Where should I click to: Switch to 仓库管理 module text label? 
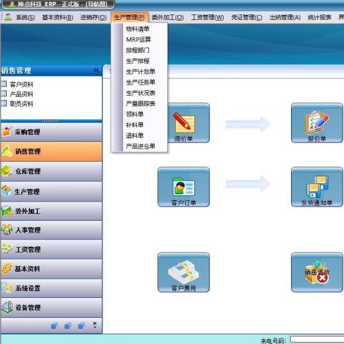pos(28,171)
